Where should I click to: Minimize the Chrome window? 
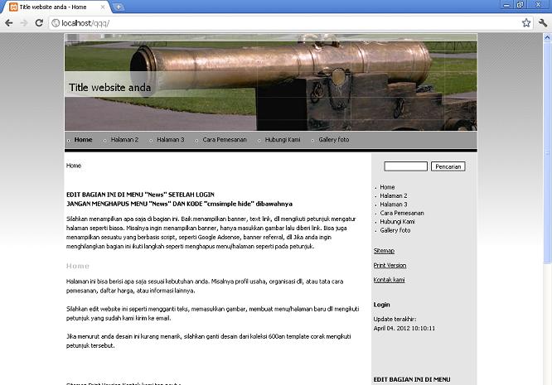coord(506,5)
